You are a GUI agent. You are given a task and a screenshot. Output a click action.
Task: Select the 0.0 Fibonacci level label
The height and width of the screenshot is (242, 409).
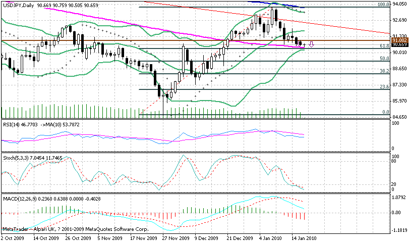[386, 112]
